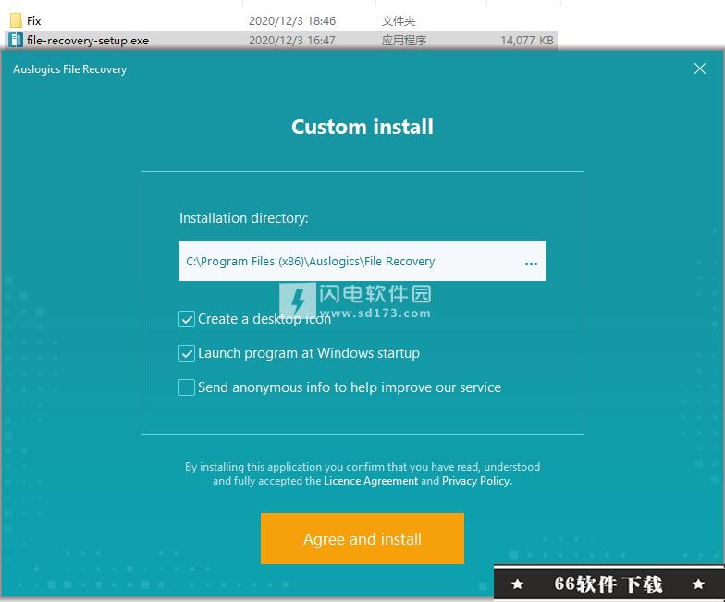Click the 文件夹 type cell
This screenshot has width=725, height=602.
pos(398,20)
